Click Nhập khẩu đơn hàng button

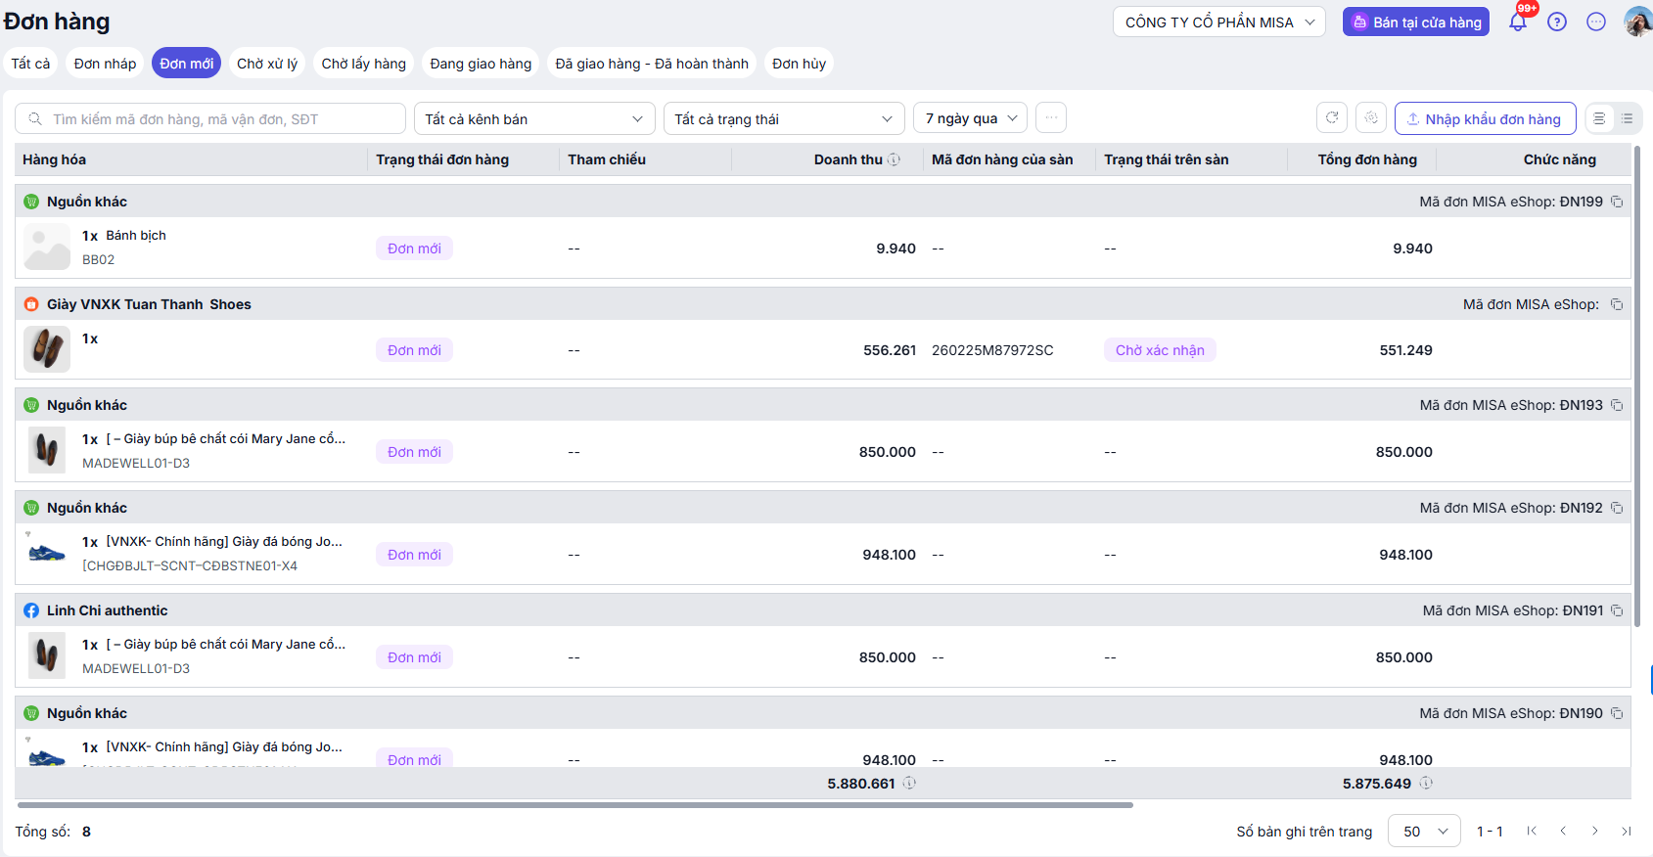click(1485, 118)
